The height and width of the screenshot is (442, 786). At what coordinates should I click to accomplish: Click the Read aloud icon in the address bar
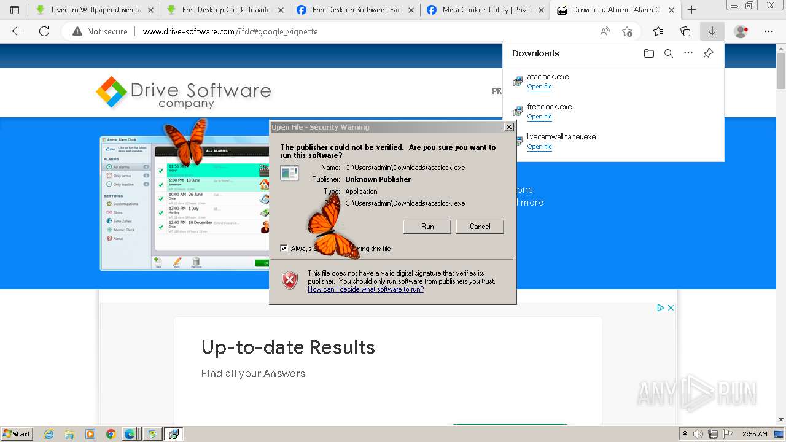[x=605, y=31]
